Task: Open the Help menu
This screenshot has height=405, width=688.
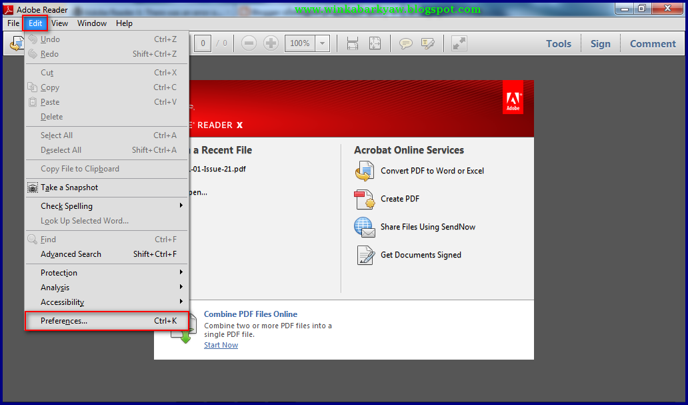Action: tap(124, 23)
